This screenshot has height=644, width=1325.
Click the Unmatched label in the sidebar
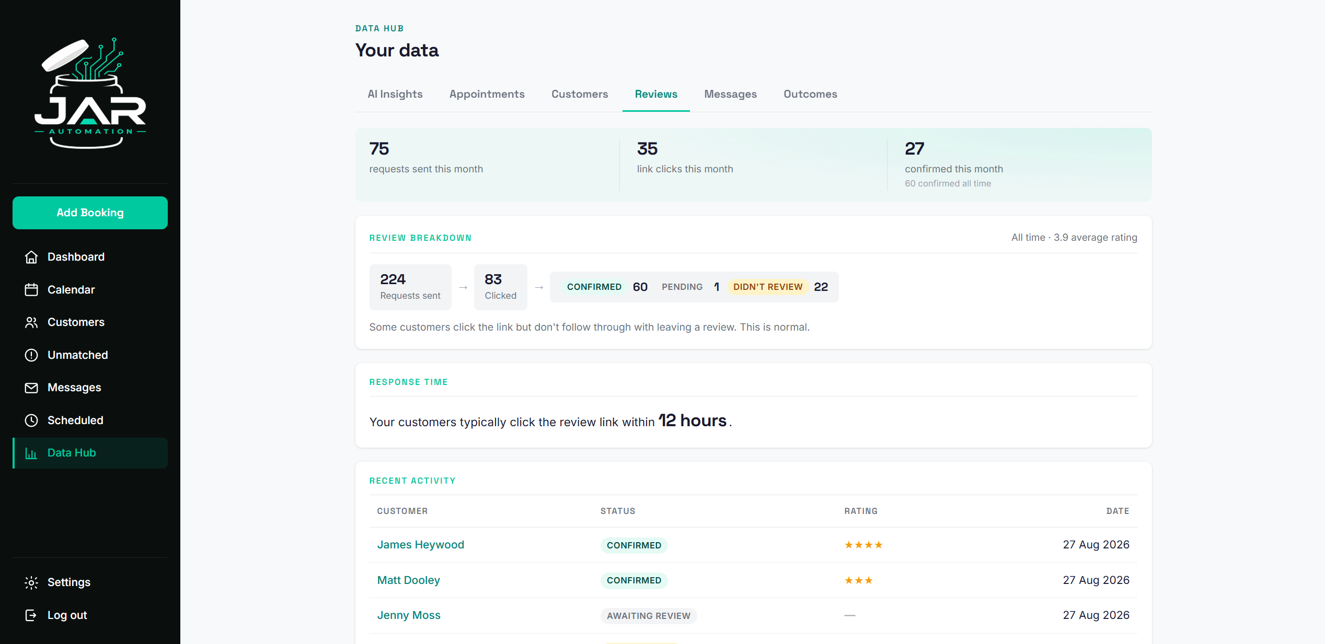[77, 355]
